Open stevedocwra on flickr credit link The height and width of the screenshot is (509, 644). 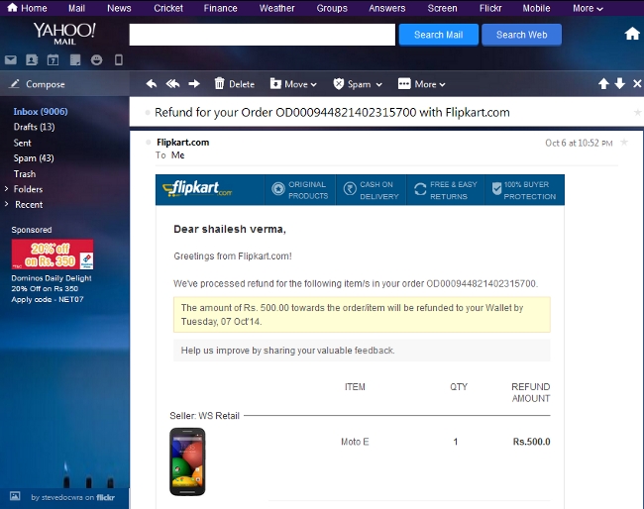[x=72, y=497]
